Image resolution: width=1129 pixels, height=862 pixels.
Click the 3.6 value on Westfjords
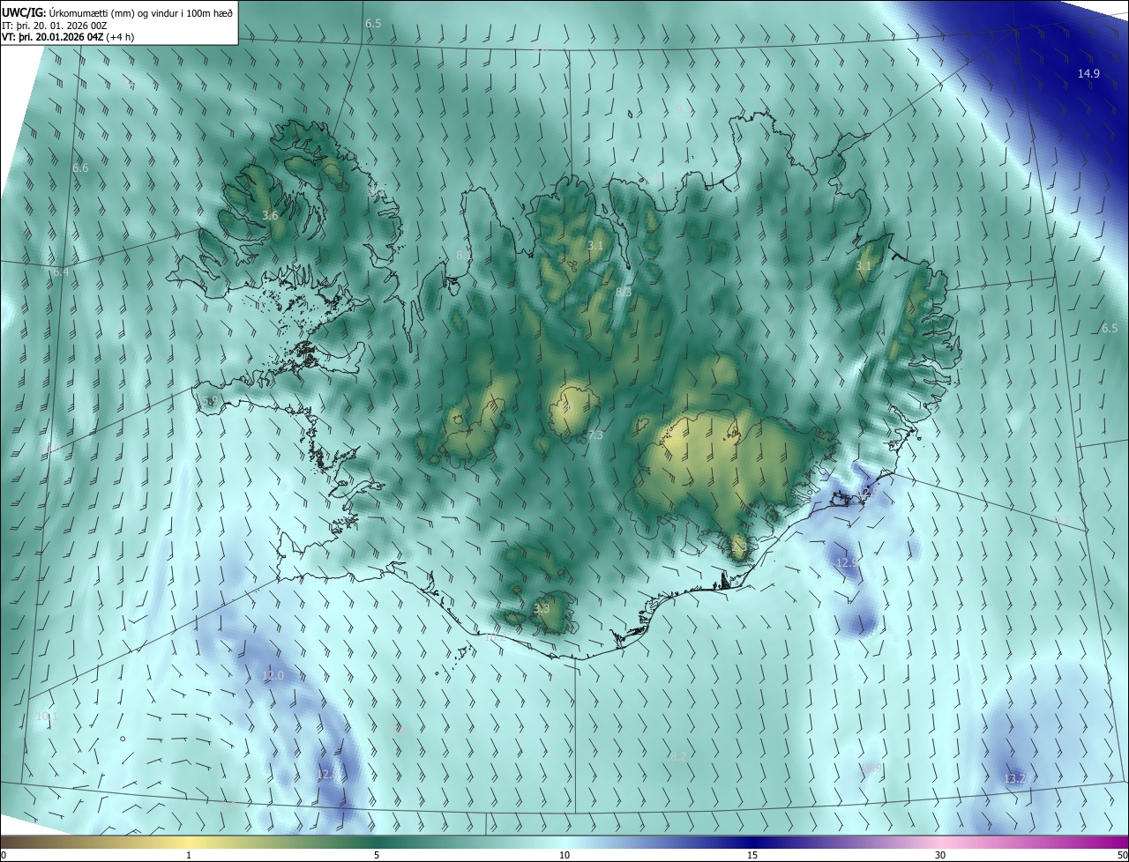(270, 215)
